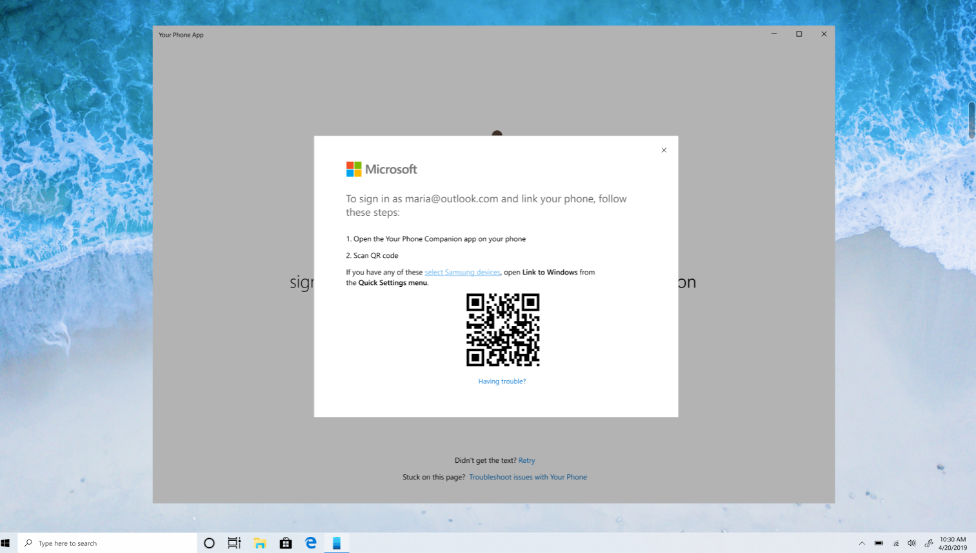This screenshot has height=553, width=976.
Task: Select Your Phone app taskbar icon
Action: 336,543
